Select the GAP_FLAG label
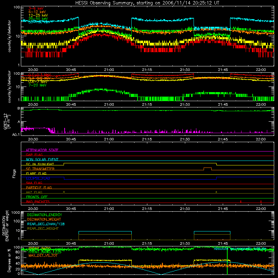This screenshot has height=278, width=278. (34, 155)
